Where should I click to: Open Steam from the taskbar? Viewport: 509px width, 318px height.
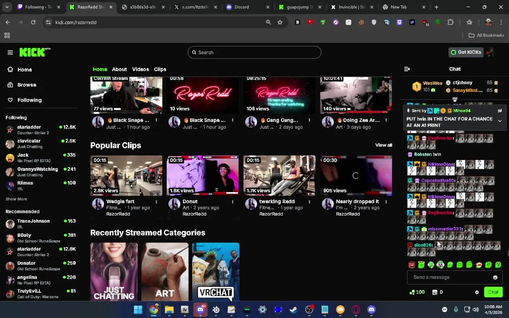tap(293, 310)
